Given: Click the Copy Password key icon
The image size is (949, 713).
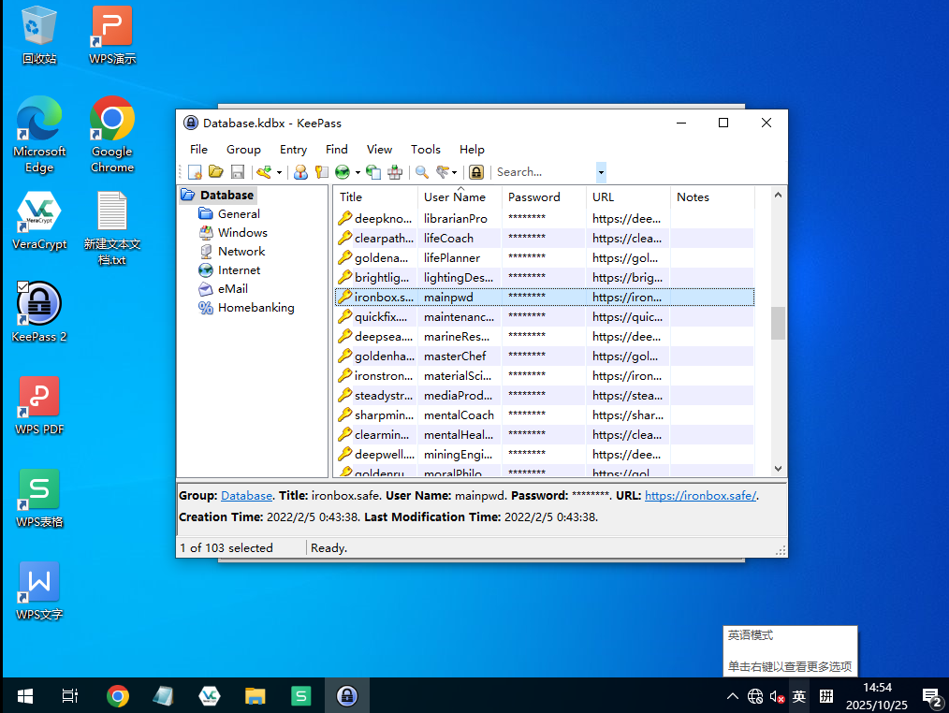Looking at the screenshot, I should (x=321, y=172).
